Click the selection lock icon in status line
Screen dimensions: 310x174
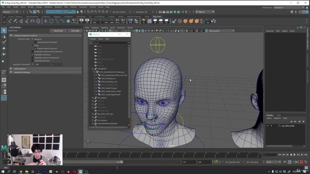[x=77, y=12]
